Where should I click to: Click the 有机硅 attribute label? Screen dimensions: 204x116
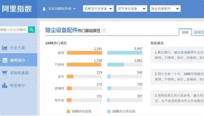59,100
